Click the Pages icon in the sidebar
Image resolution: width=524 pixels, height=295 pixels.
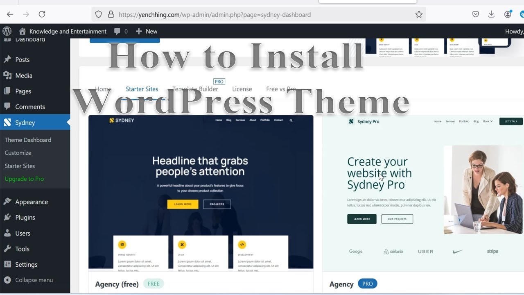(x=7, y=91)
